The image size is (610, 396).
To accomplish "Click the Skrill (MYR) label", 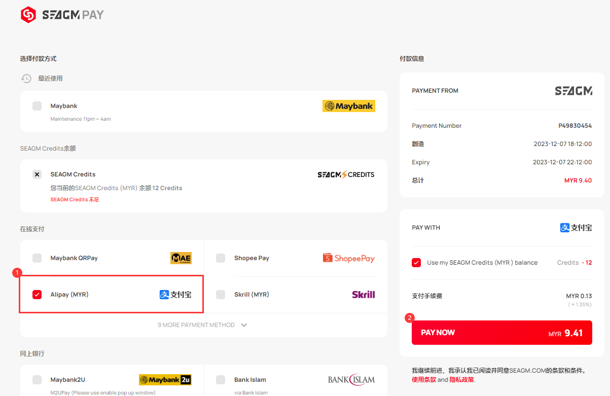I will [x=252, y=295].
